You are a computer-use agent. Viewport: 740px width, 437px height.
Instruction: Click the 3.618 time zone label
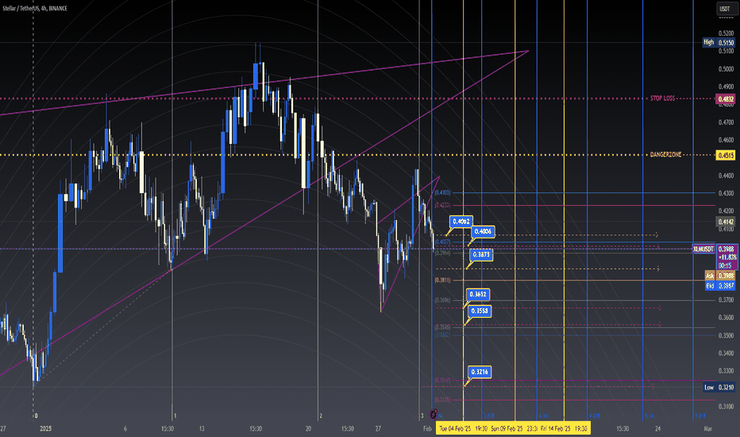click(489, 416)
